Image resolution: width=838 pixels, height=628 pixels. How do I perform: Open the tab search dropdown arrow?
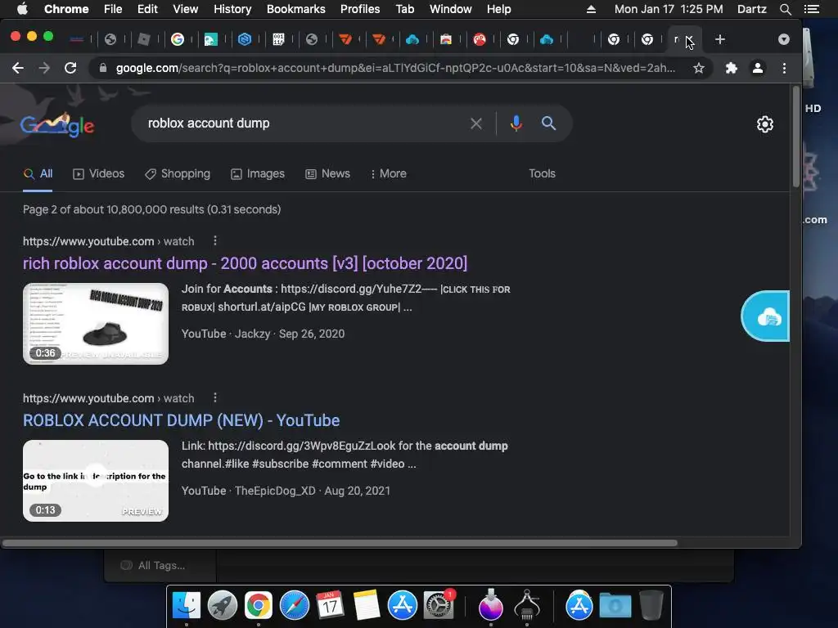[783, 39]
